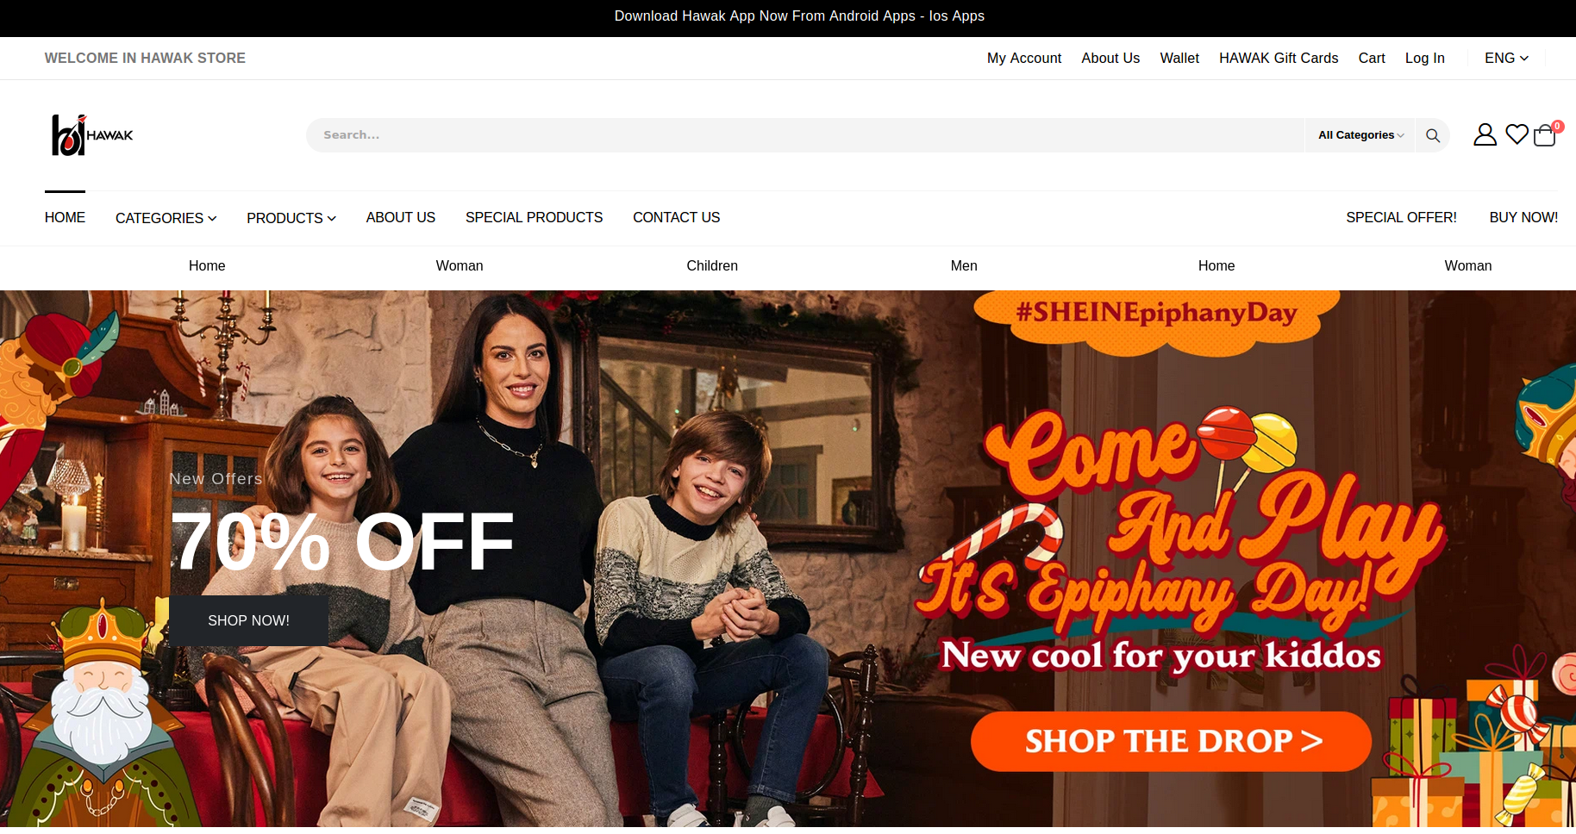
Task: Select the HOME navigation item
Action: click(x=65, y=217)
